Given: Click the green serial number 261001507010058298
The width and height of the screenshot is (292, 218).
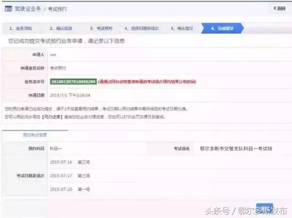Looking at the screenshot, I should click(73, 82).
